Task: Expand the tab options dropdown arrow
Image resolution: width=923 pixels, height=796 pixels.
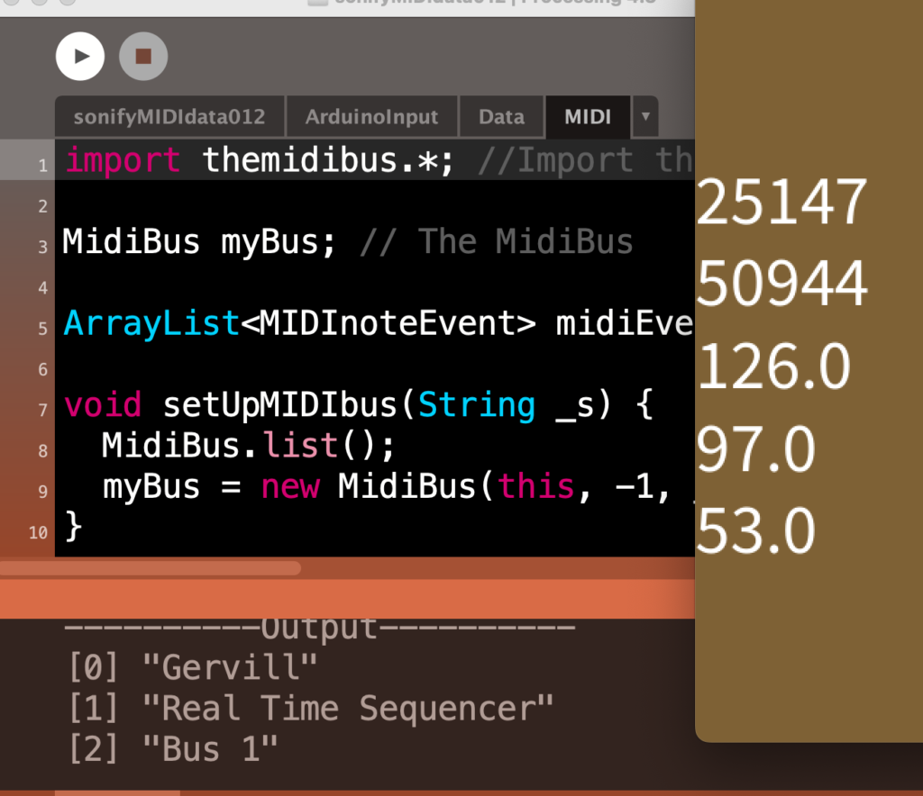Action: tap(645, 117)
